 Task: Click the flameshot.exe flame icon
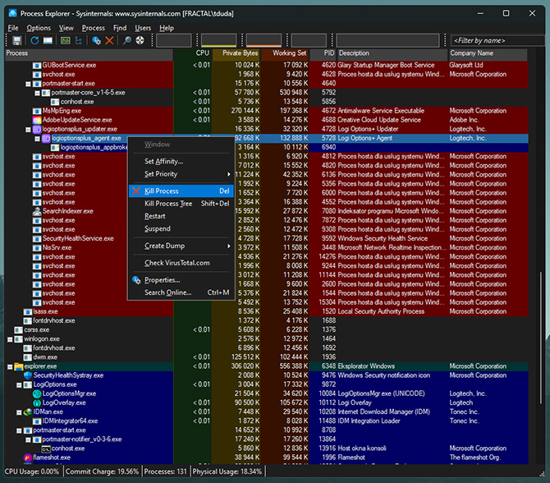click(28, 458)
